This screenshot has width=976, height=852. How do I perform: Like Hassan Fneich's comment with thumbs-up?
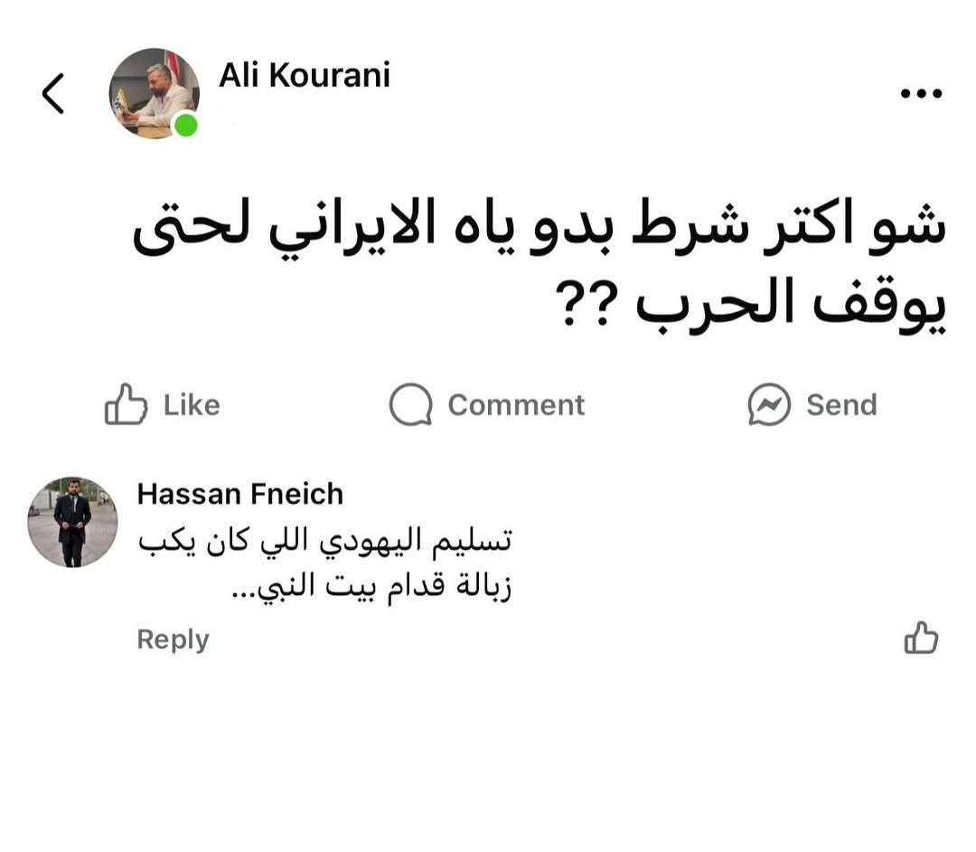tap(921, 638)
